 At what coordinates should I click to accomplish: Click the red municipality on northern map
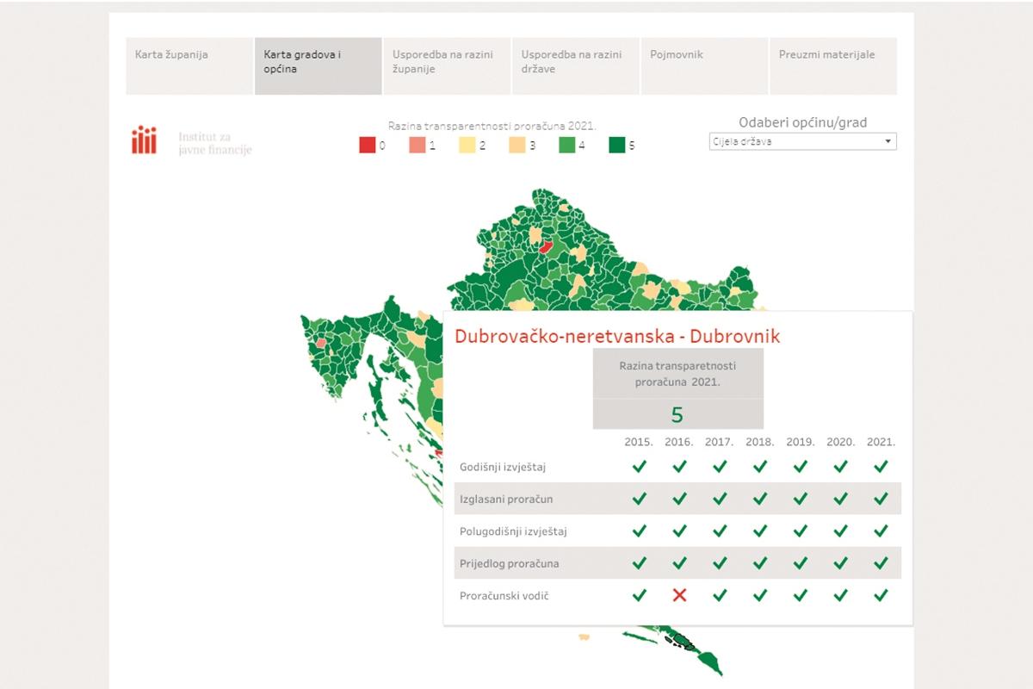coord(546,247)
